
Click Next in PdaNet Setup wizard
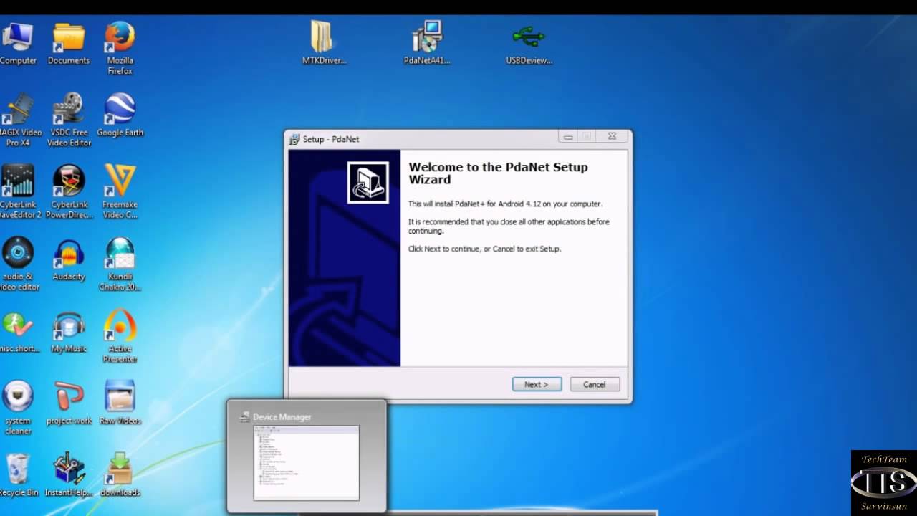pyautogui.click(x=537, y=384)
